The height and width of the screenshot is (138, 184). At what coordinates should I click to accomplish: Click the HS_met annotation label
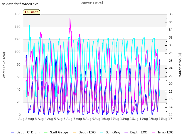coord(32,12)
